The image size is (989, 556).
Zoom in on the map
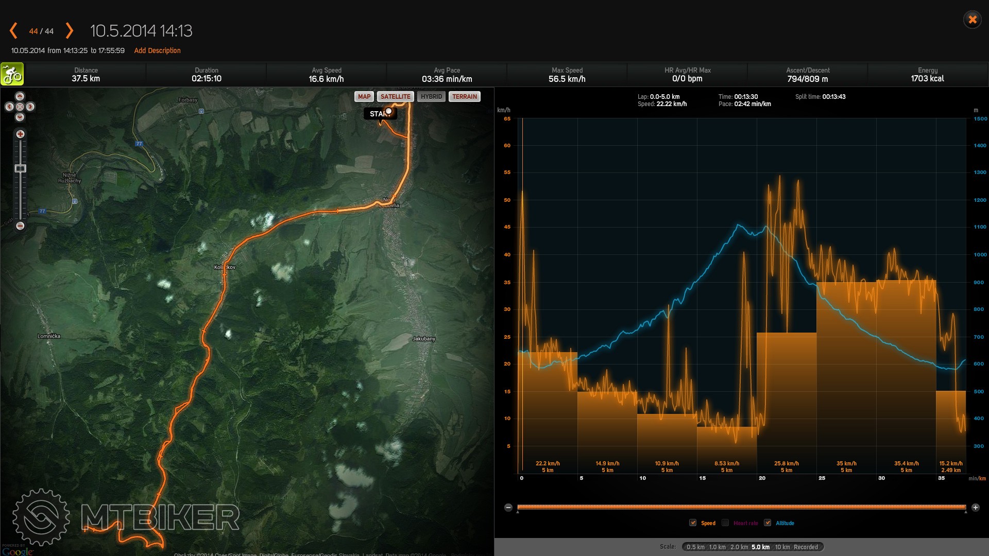(x=20, y=134)
